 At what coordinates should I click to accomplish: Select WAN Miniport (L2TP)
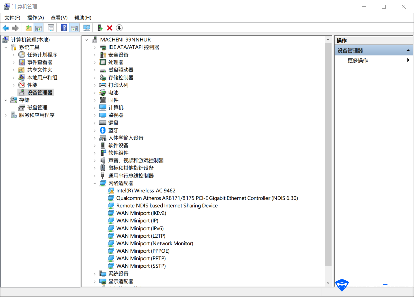click(141, 236)
